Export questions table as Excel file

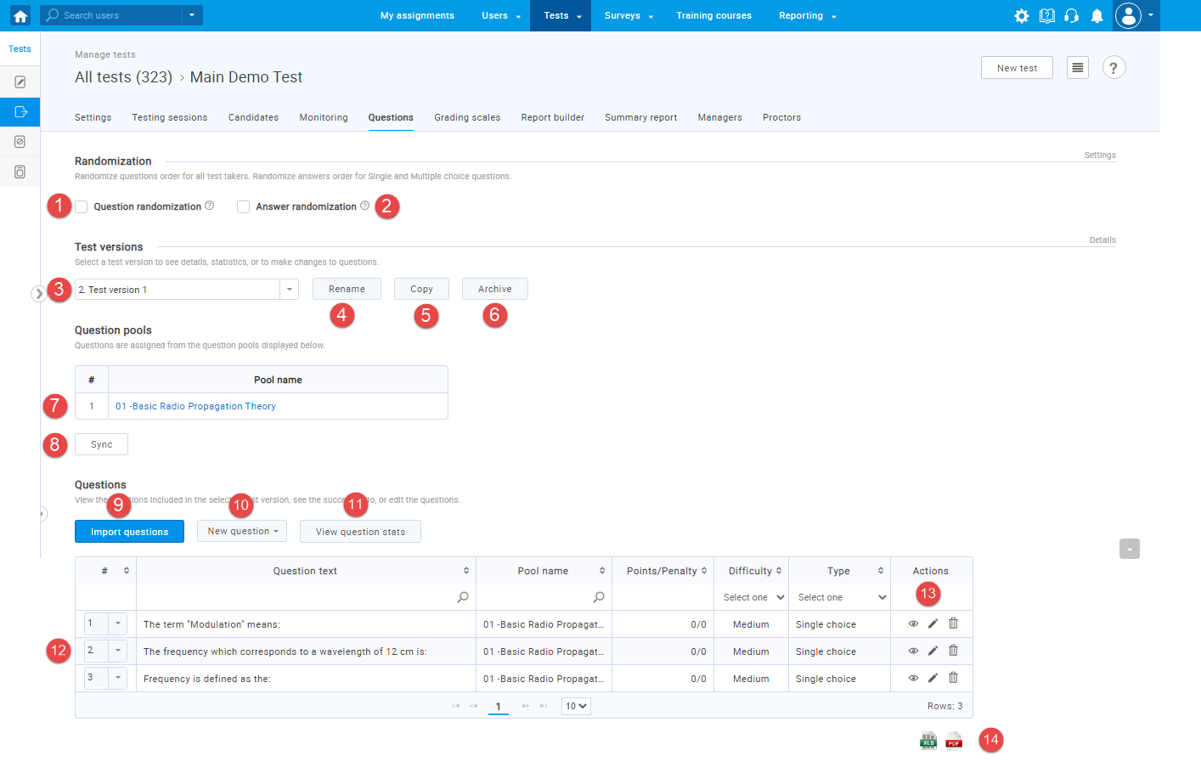[x=928, y=741]
